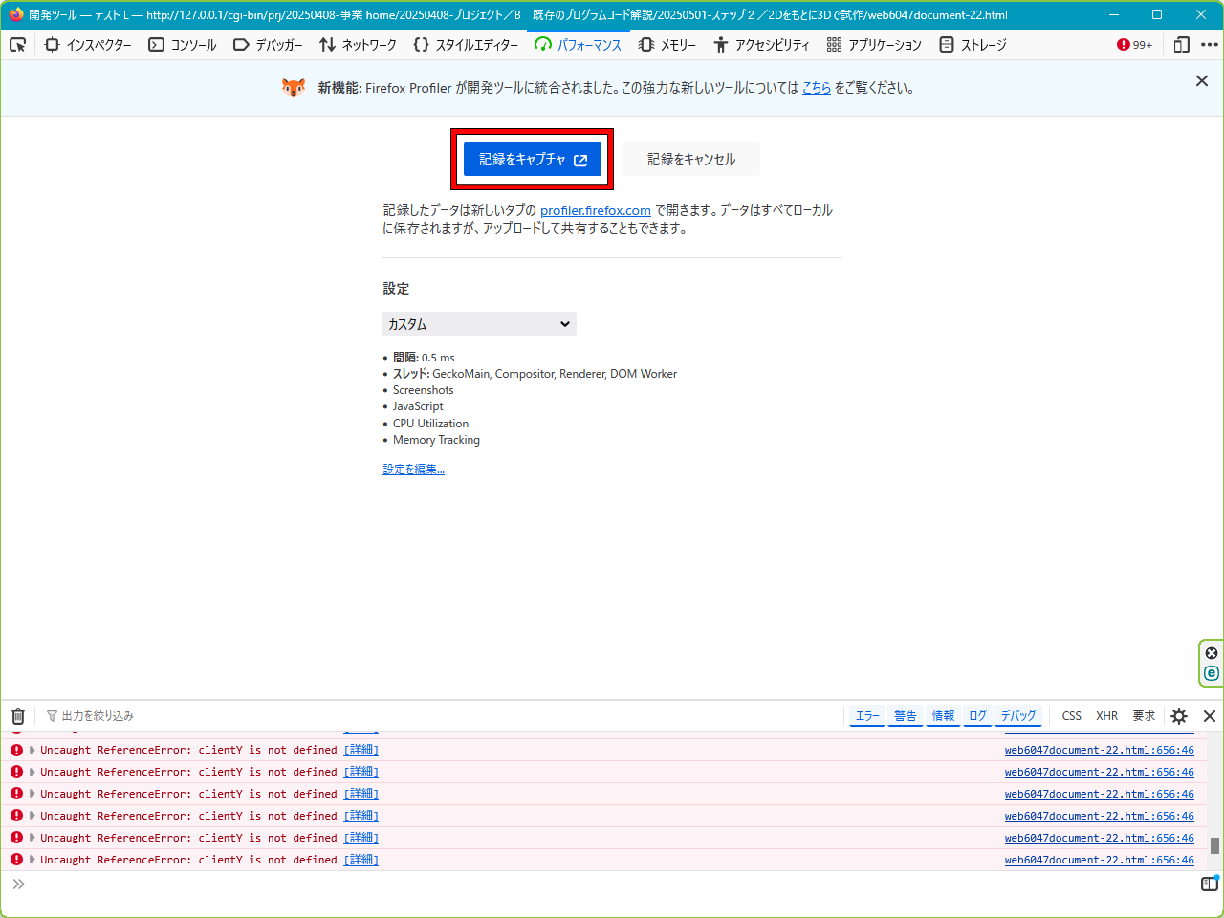Click the 記録をキャプチャ button

(533, 160)
